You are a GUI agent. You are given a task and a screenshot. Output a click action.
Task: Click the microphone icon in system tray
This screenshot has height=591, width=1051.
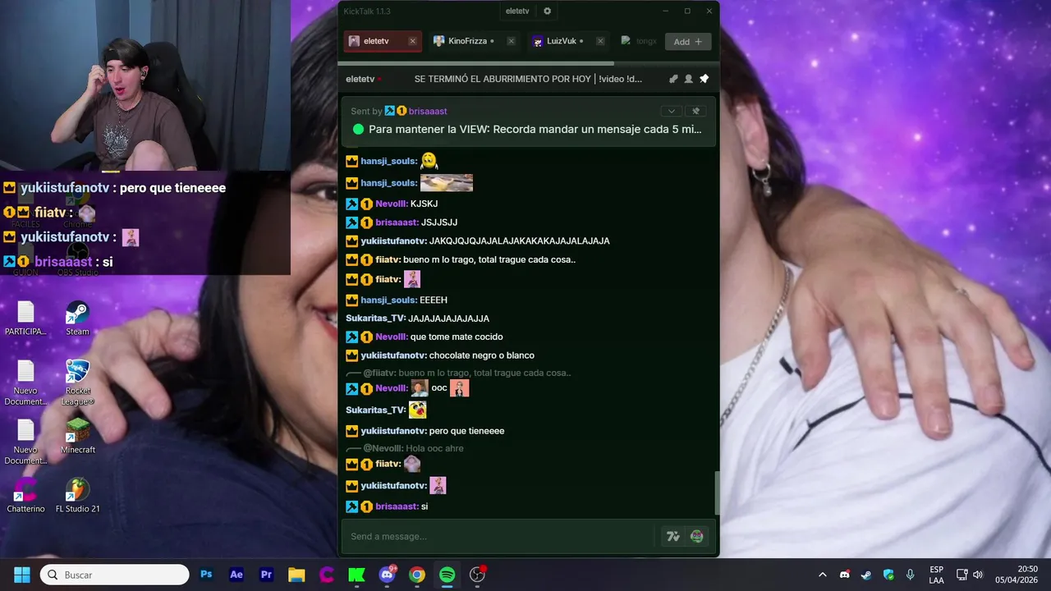tap(910, 575)
